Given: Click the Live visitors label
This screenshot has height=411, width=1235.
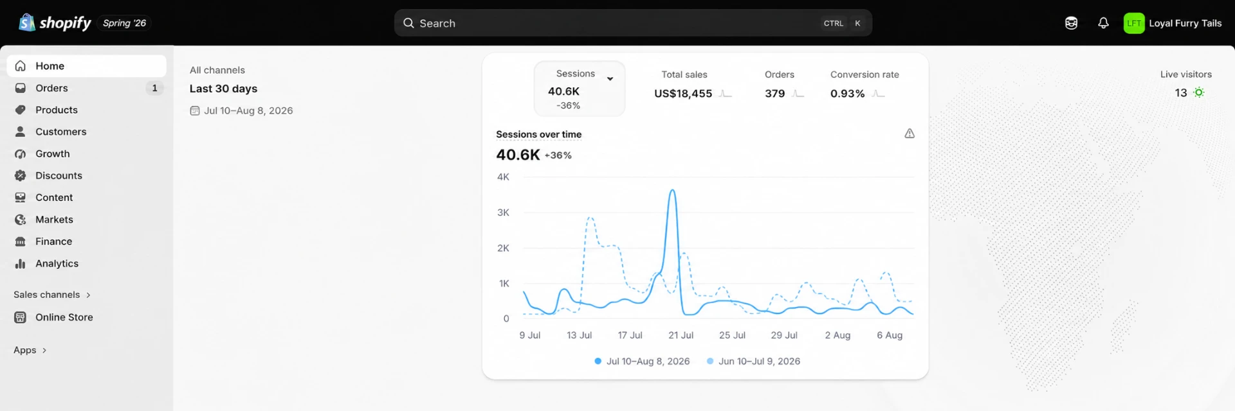Looking at the screenshot, I should click(x=1185, y=74).
